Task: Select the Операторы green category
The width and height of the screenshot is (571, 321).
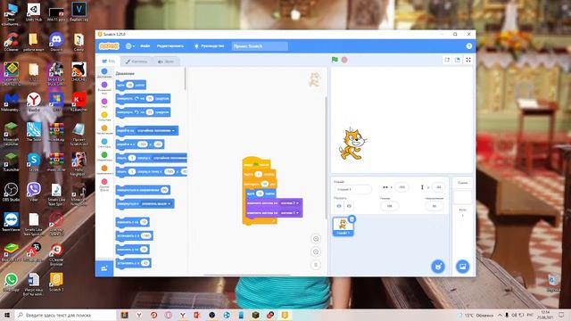Action: (x=104, y=157)
